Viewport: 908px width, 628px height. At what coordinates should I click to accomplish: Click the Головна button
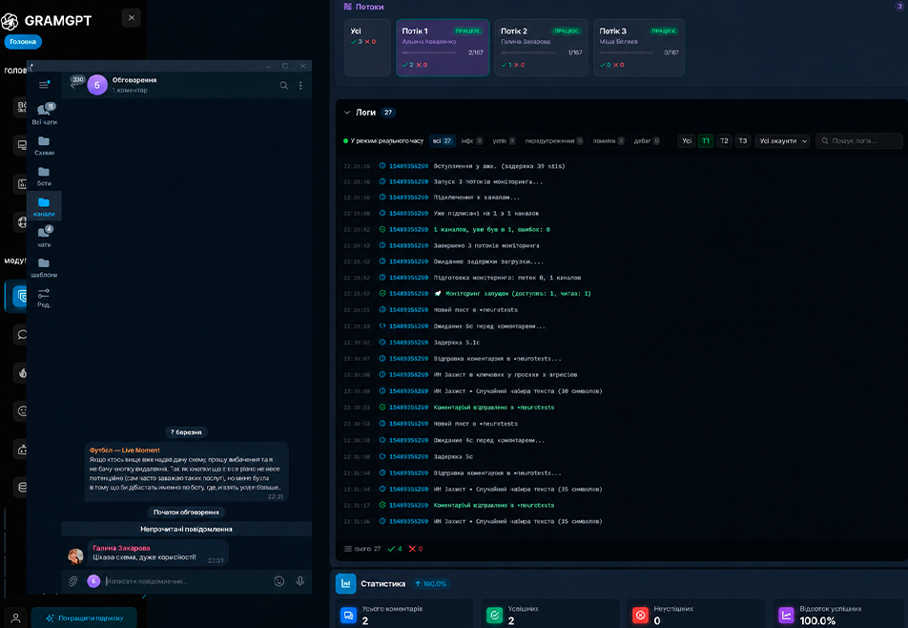pyautogui.click(x=23, y=42)
